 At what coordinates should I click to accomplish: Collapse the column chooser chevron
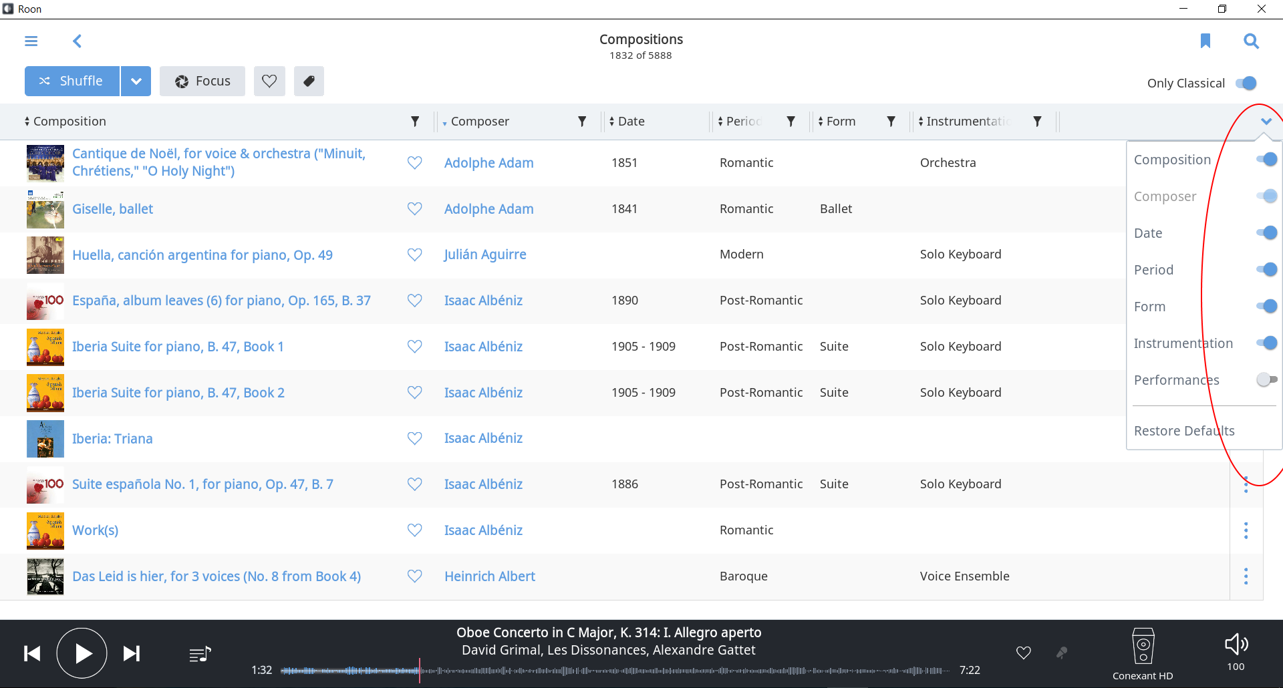1266,122
